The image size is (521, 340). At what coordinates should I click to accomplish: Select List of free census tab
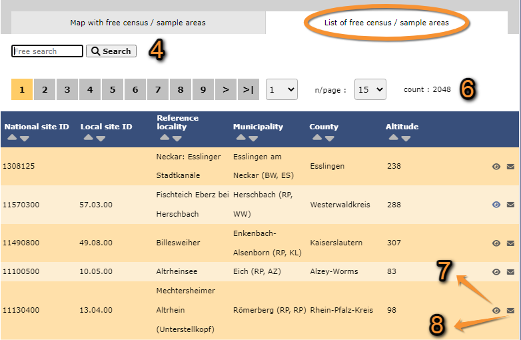coord(386,23)
